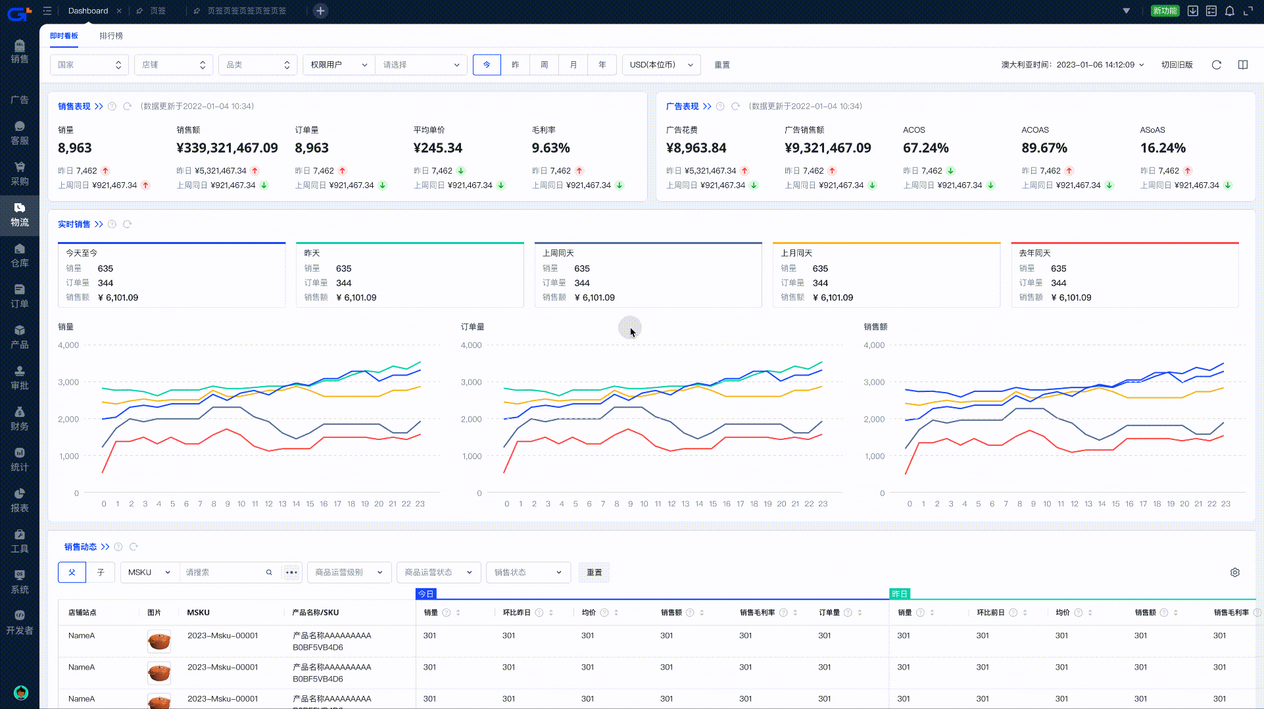1264x709 pixels.
Task: Refresh the dashboard with the reload icon
Action: click(1216, 64)
